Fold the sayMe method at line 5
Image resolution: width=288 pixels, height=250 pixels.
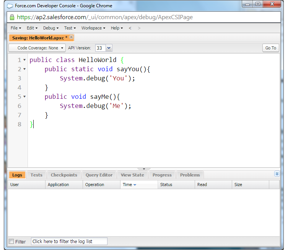click(x=24, y=97)
